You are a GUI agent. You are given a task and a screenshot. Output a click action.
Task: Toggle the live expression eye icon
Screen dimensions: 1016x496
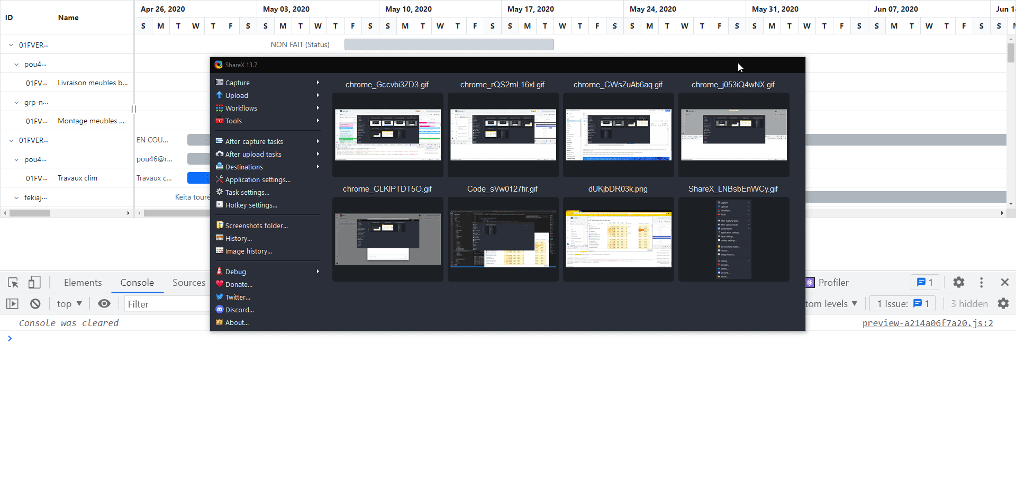coord(104,304)
